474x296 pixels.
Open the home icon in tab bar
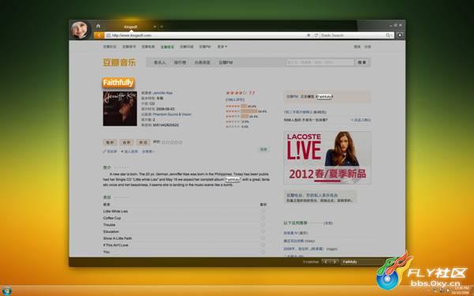click(98, 26)
